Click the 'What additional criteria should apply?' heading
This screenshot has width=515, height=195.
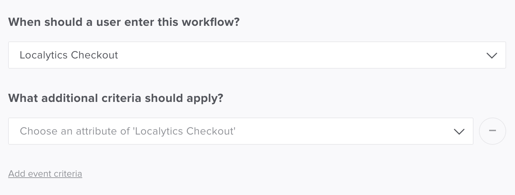click(x=116, y=98)
